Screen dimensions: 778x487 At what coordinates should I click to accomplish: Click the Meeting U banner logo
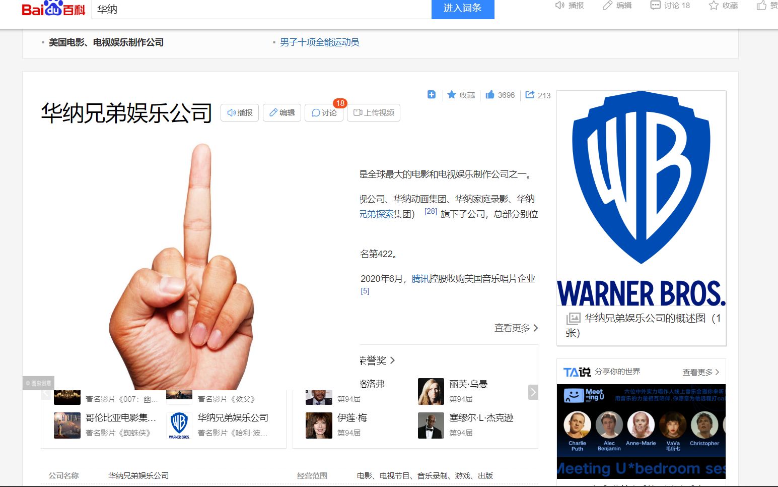click(x=584, y=395)
